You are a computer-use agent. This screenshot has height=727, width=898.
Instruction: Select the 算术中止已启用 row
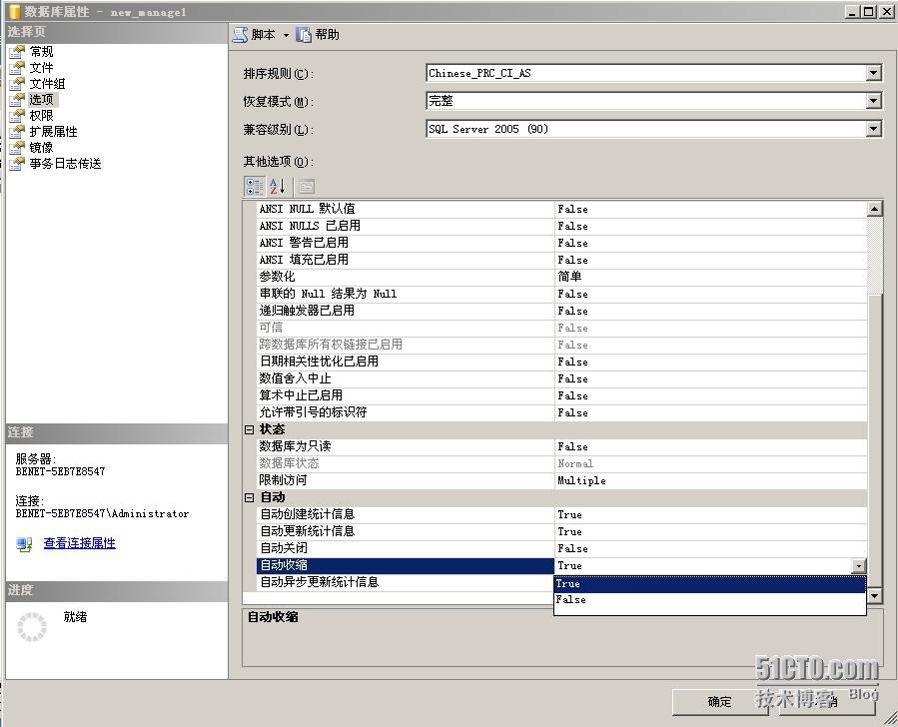point(561,395)
